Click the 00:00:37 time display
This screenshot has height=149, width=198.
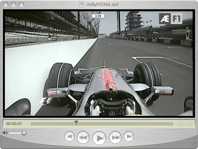[14, 123]
